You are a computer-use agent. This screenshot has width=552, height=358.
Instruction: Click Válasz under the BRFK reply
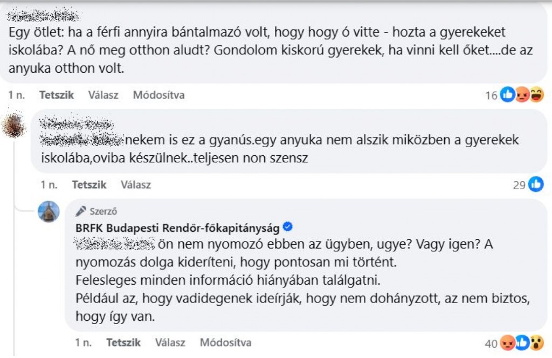170,342
